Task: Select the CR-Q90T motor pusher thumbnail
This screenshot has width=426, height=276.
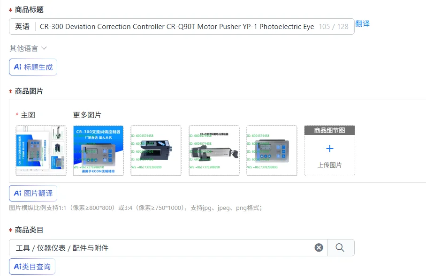Action: pyautogui.click(x=214, y=150)
